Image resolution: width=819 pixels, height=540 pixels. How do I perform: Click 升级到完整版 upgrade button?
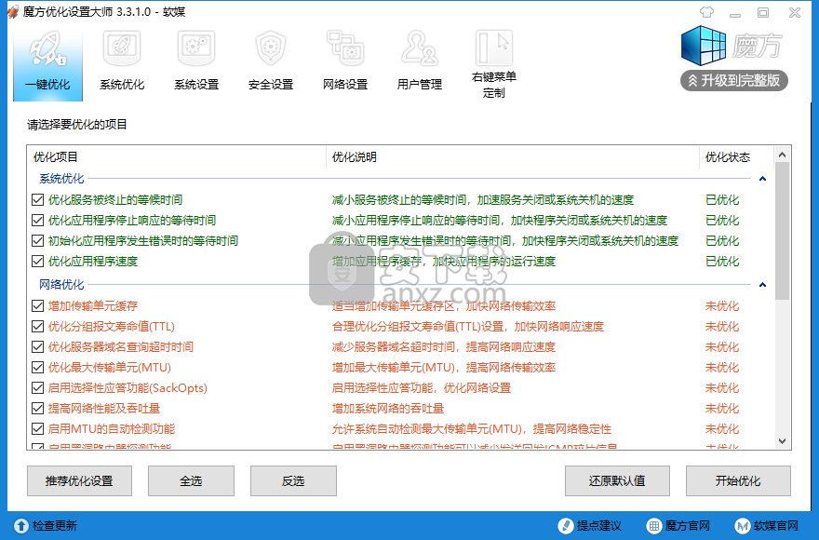point(734,80)
